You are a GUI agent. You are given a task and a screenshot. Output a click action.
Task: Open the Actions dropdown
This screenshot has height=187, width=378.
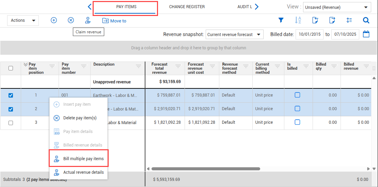[23, 20]
